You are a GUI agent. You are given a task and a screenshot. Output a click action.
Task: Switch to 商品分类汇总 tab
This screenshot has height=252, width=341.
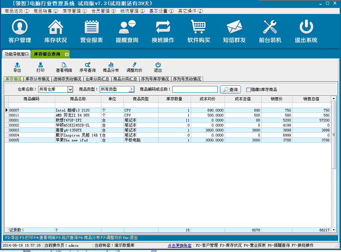click(125, 79)
